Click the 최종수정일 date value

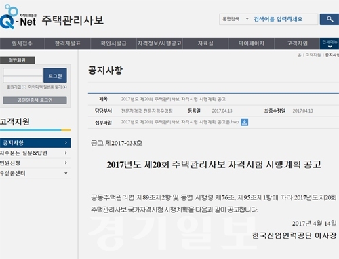[x=303, y=111]
